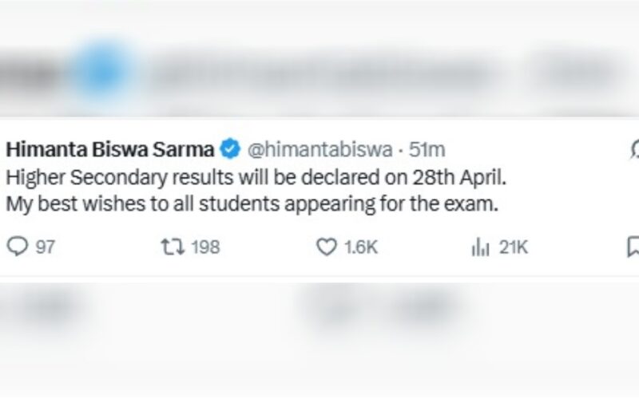Click the 21K views count

(514, 248)
